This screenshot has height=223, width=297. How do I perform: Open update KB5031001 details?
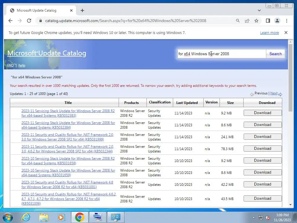coord(67,184)
